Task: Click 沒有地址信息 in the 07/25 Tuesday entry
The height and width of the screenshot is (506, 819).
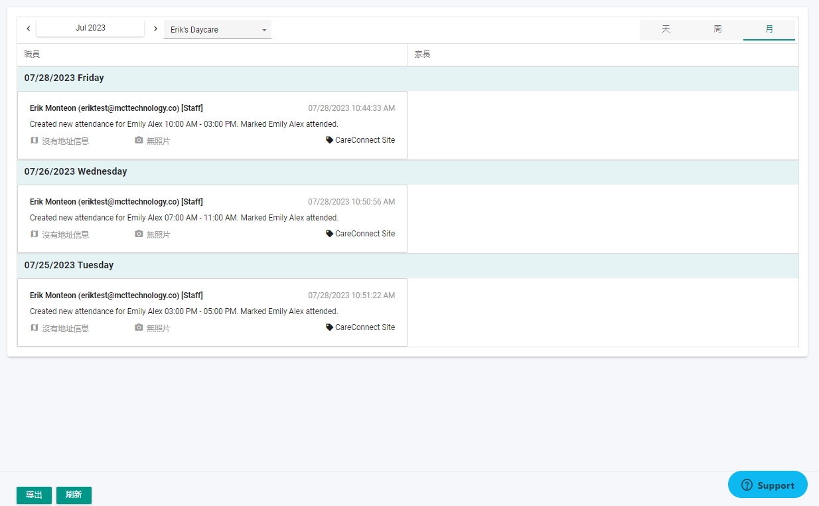Action: (65, 329)
